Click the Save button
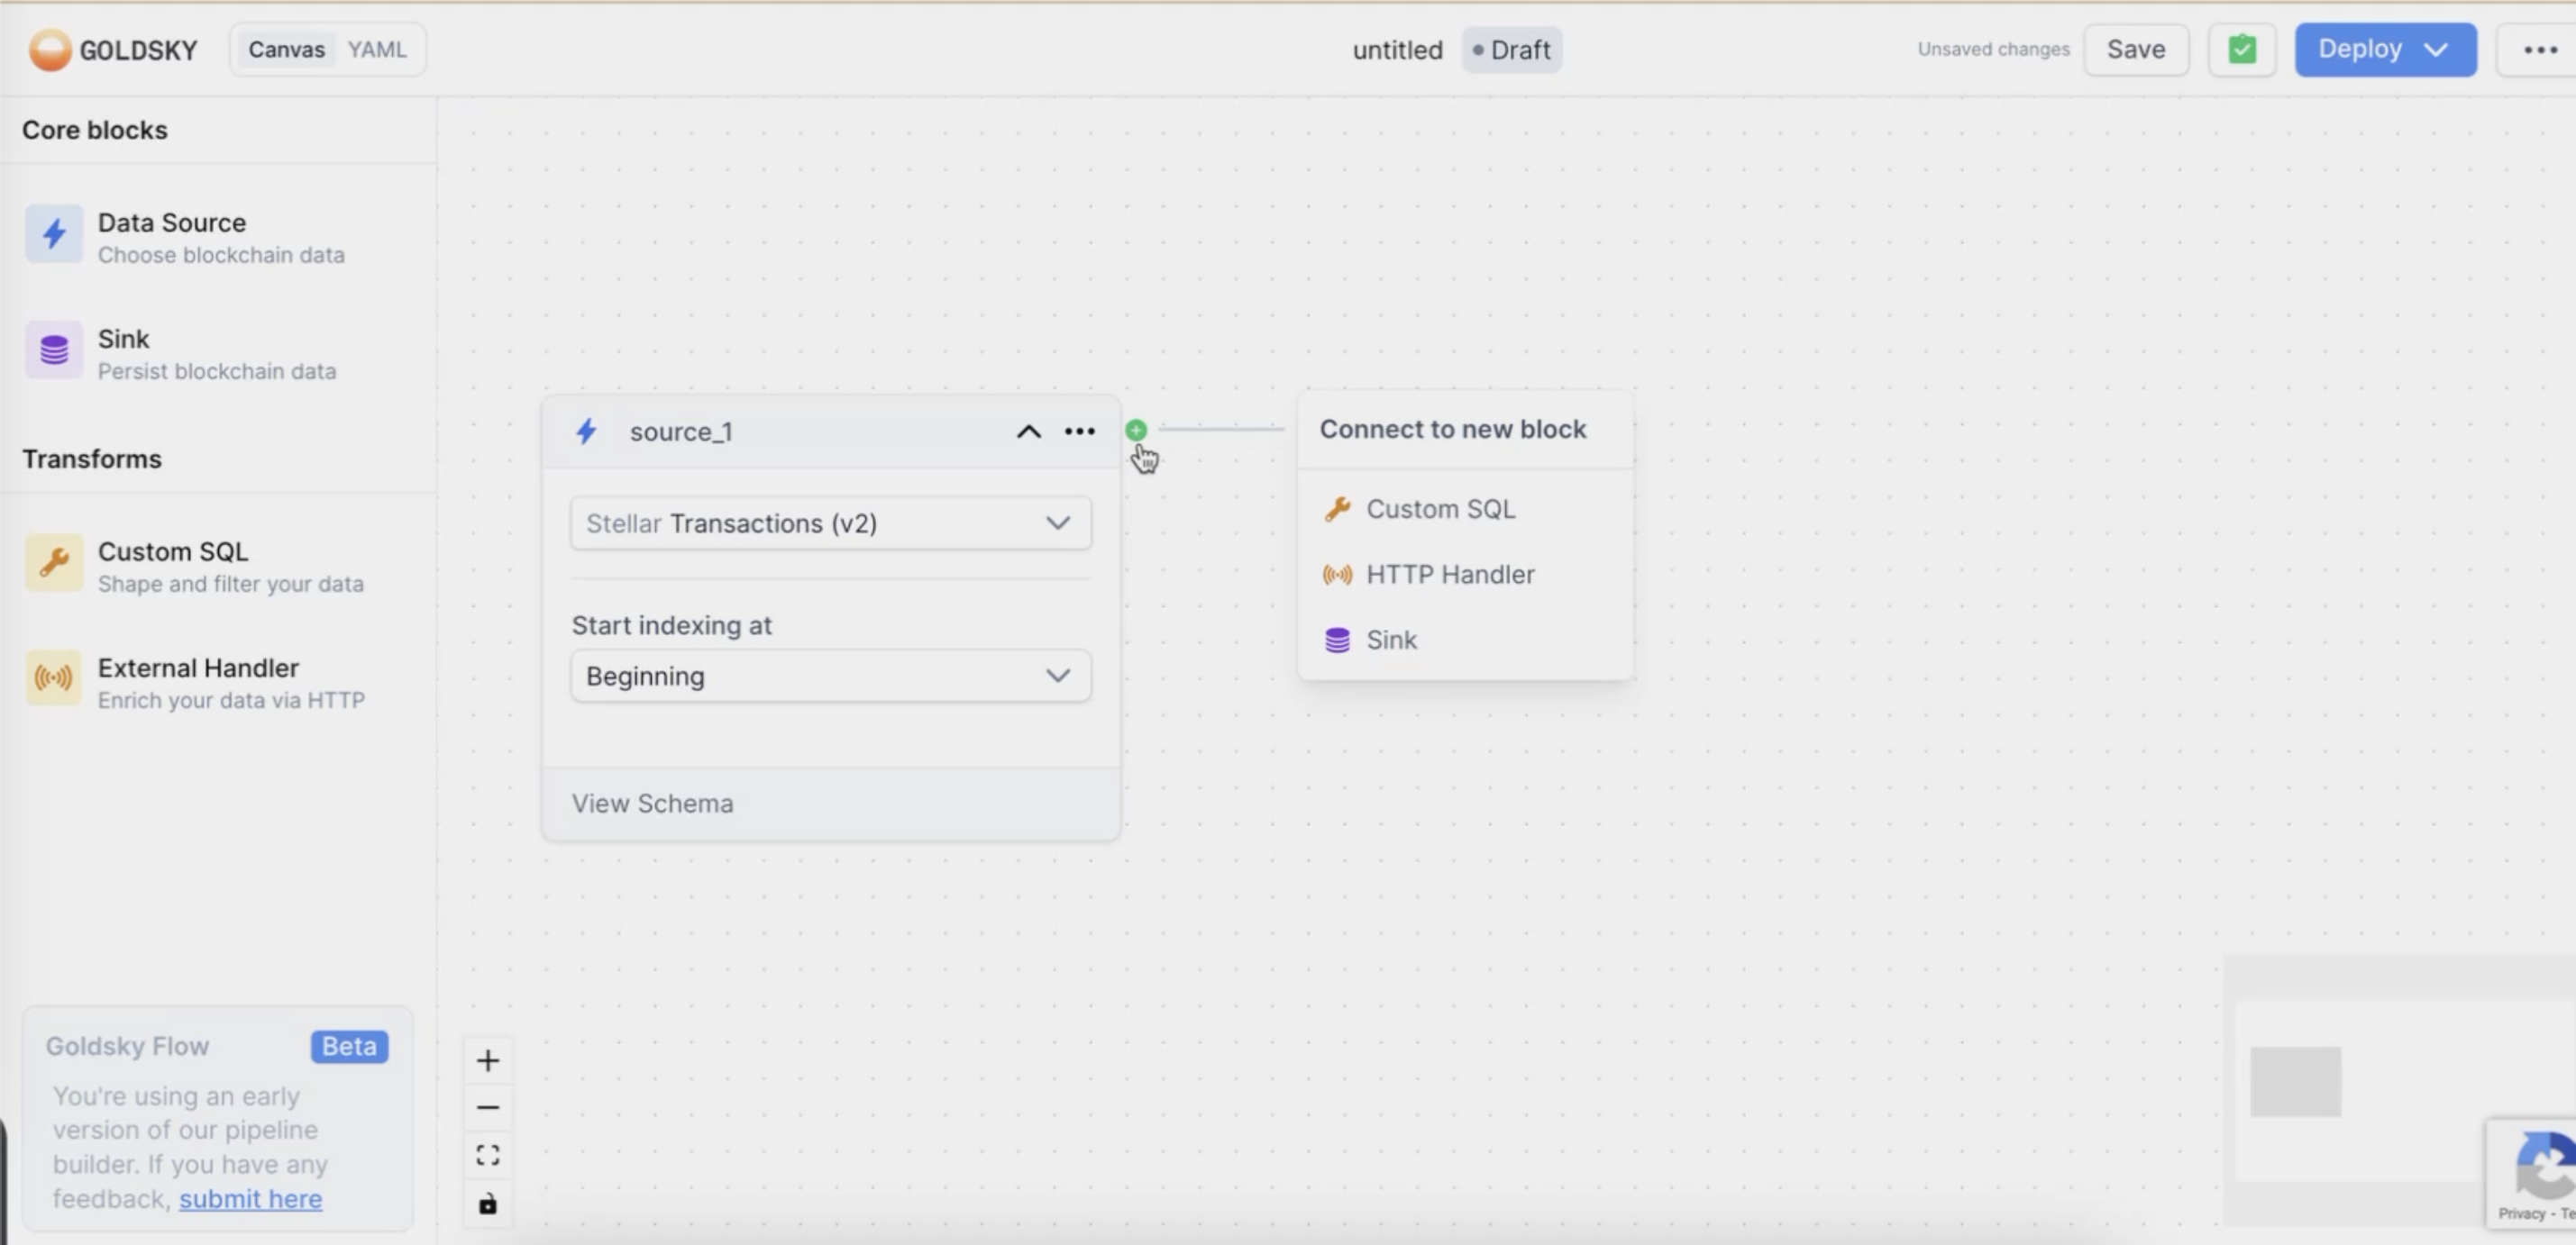The height and width of the screenshot is (1245, 2576). point(2135,49)
